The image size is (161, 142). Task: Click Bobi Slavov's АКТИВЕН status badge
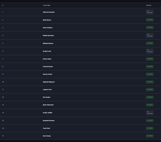coord(150,20)
